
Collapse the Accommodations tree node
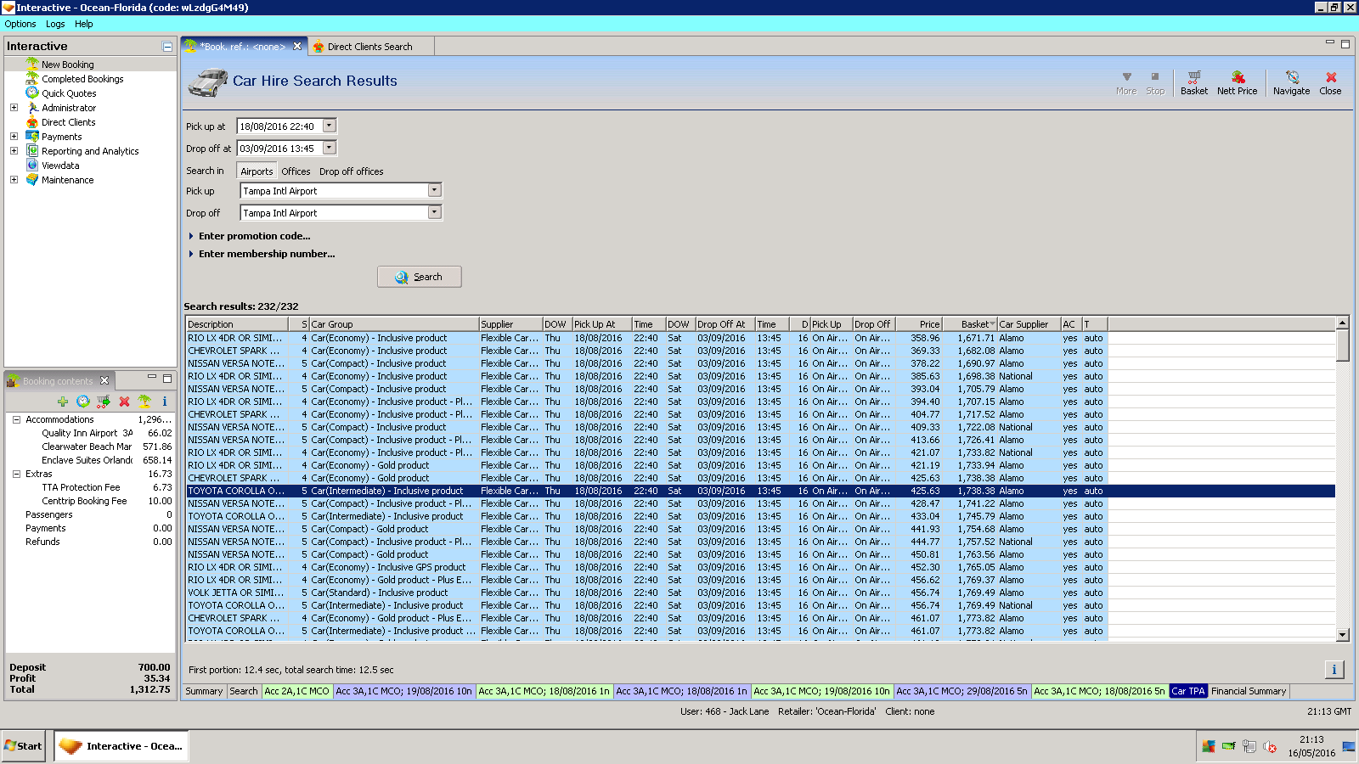(16, 419)
